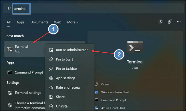This screenshot has width=186, height=111.
Task: Open the Command Prompt app result
Action: [25, 72]
